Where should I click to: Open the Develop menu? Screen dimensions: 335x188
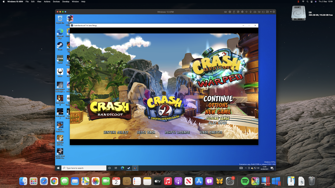pyautogui.click(x=66, y=2)
